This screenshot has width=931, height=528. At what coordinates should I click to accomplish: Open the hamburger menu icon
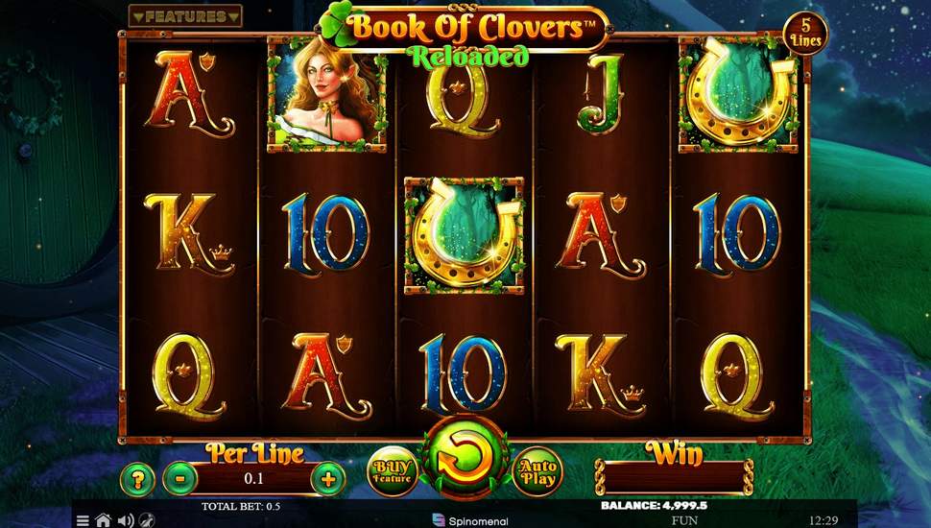coord(84,521)
